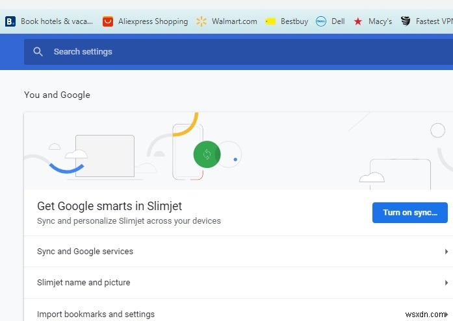Screen dimensions: 453x321
Task: Open Import bookmarks and settings
Action: 239,310
